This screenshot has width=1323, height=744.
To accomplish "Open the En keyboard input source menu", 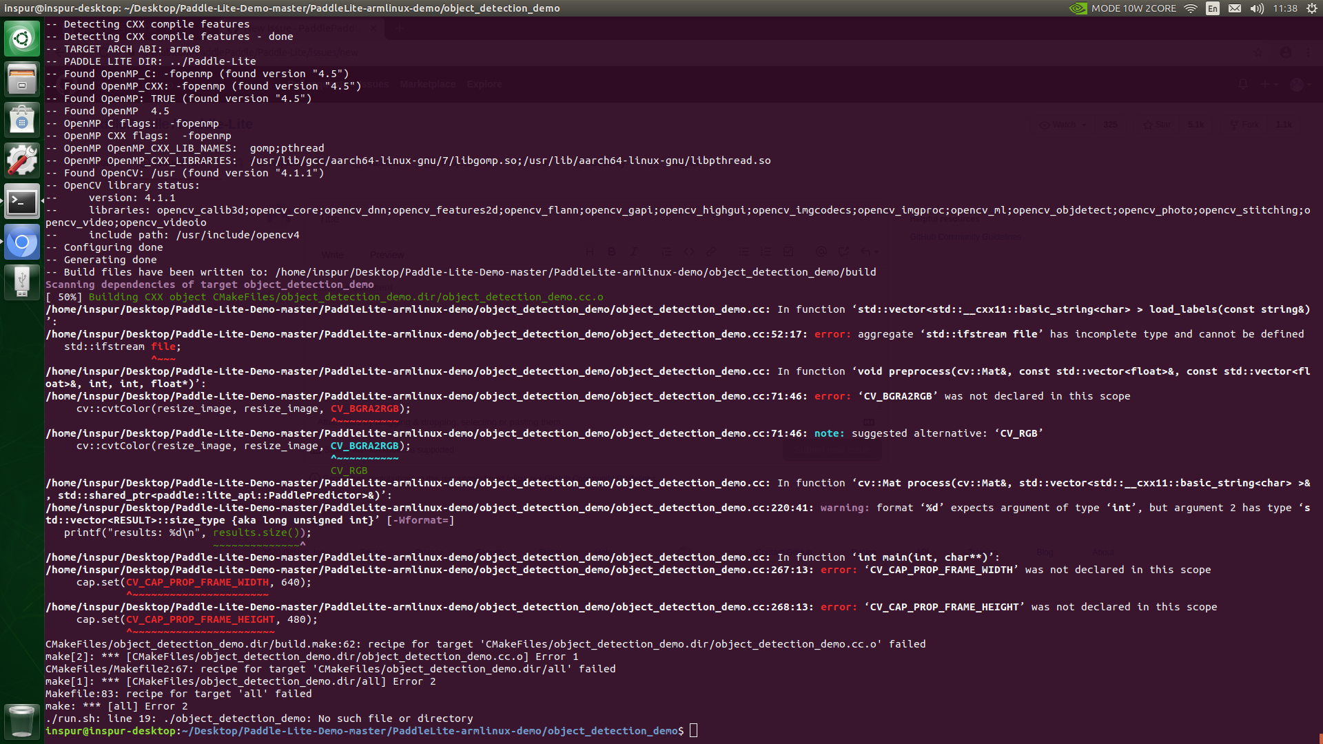I will 1213,8.
